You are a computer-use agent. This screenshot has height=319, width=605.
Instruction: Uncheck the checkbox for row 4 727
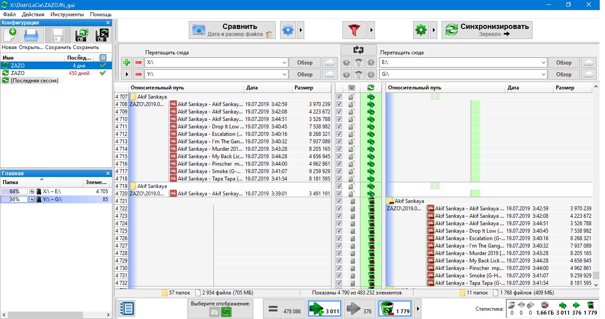point(339,246)
